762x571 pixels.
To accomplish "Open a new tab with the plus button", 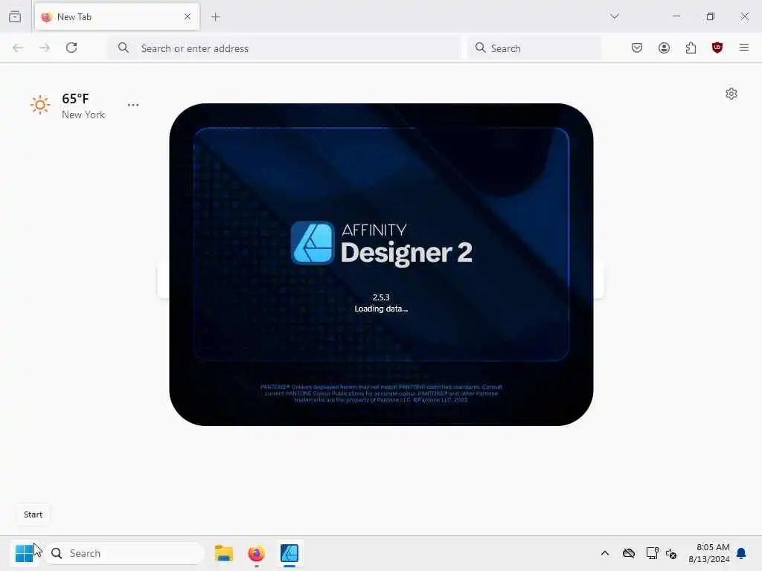I will [x=216, y=17].
